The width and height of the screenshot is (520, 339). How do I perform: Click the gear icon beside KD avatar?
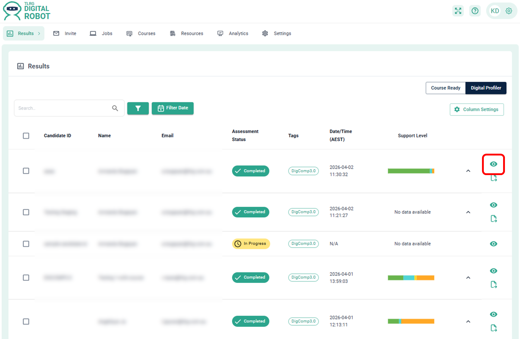coord(509,11)
